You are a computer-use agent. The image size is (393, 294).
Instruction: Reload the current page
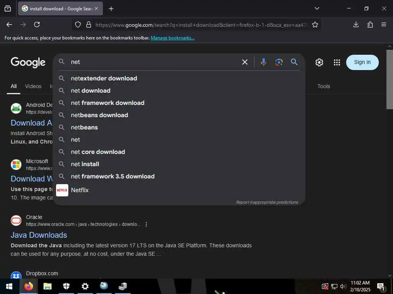coord(37,24)
